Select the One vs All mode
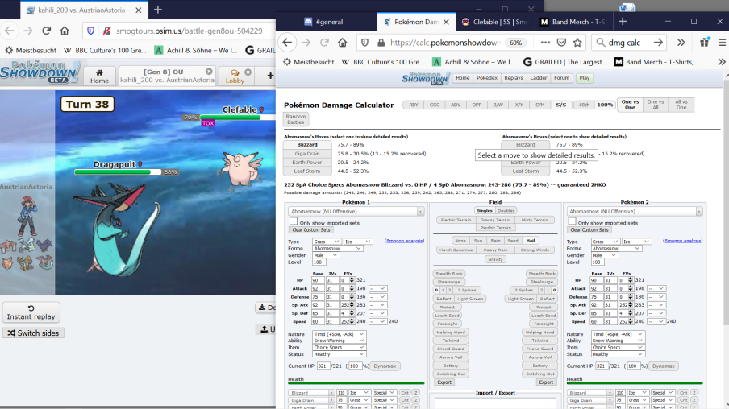The width and height of the screenshot is (729, 409). click(656, 105)
